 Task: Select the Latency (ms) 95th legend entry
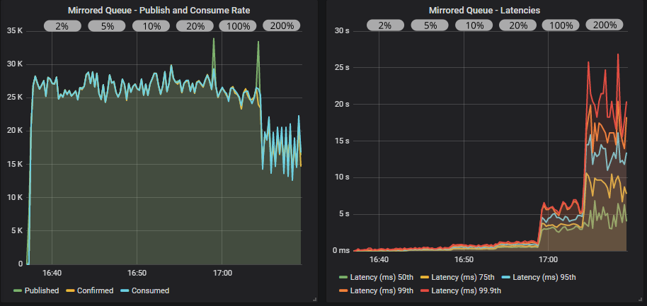(x=544, y=276)
